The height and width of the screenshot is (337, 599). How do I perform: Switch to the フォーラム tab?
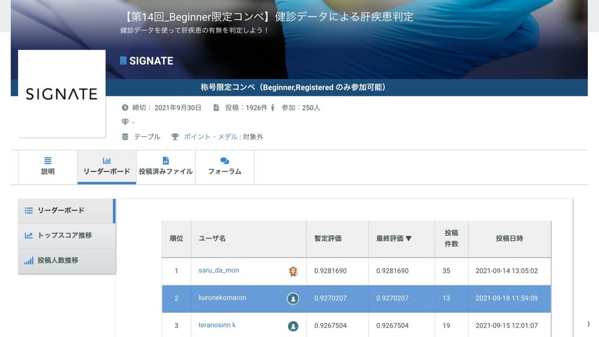tap(225, 167)
